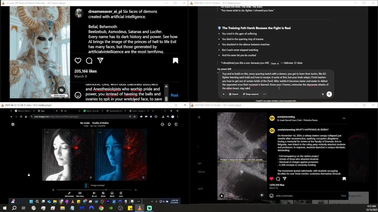Click Add a comment field on Serbia post
The image size is (378, 212).
click(307, 196)
